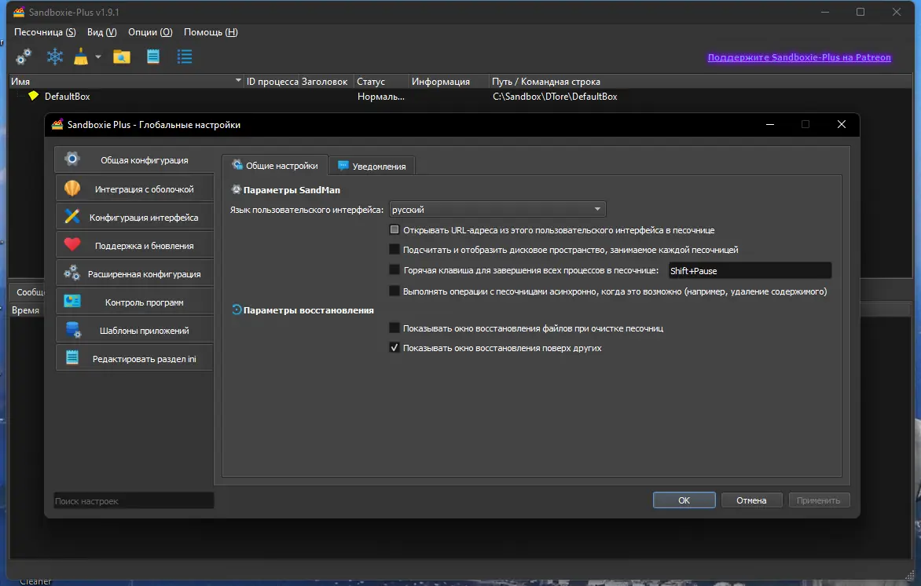Viewport: 921px width, 586px height.
Task: Click the sandbox folder browse toolbar icon
Action: (x=122, y=57)
